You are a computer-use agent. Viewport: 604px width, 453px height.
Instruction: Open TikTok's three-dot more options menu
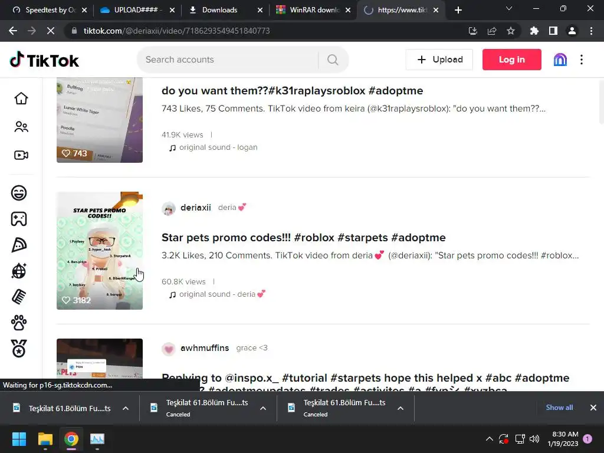[582, 60]
